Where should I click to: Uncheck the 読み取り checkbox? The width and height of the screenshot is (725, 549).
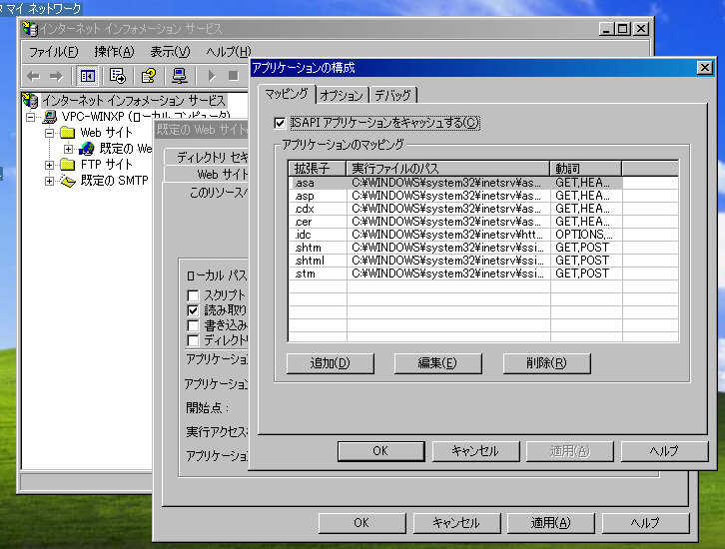coord(194,310)
